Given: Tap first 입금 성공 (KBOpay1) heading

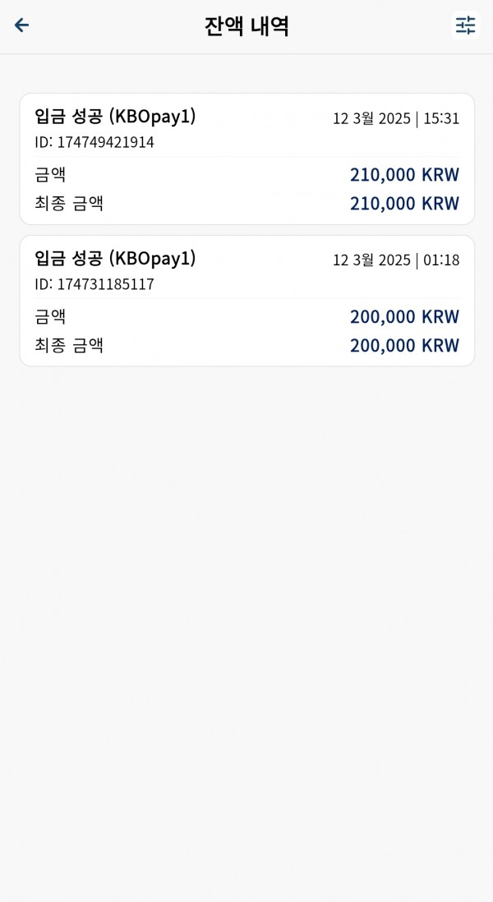Looking at the screenshot, I should pos(115,117).
